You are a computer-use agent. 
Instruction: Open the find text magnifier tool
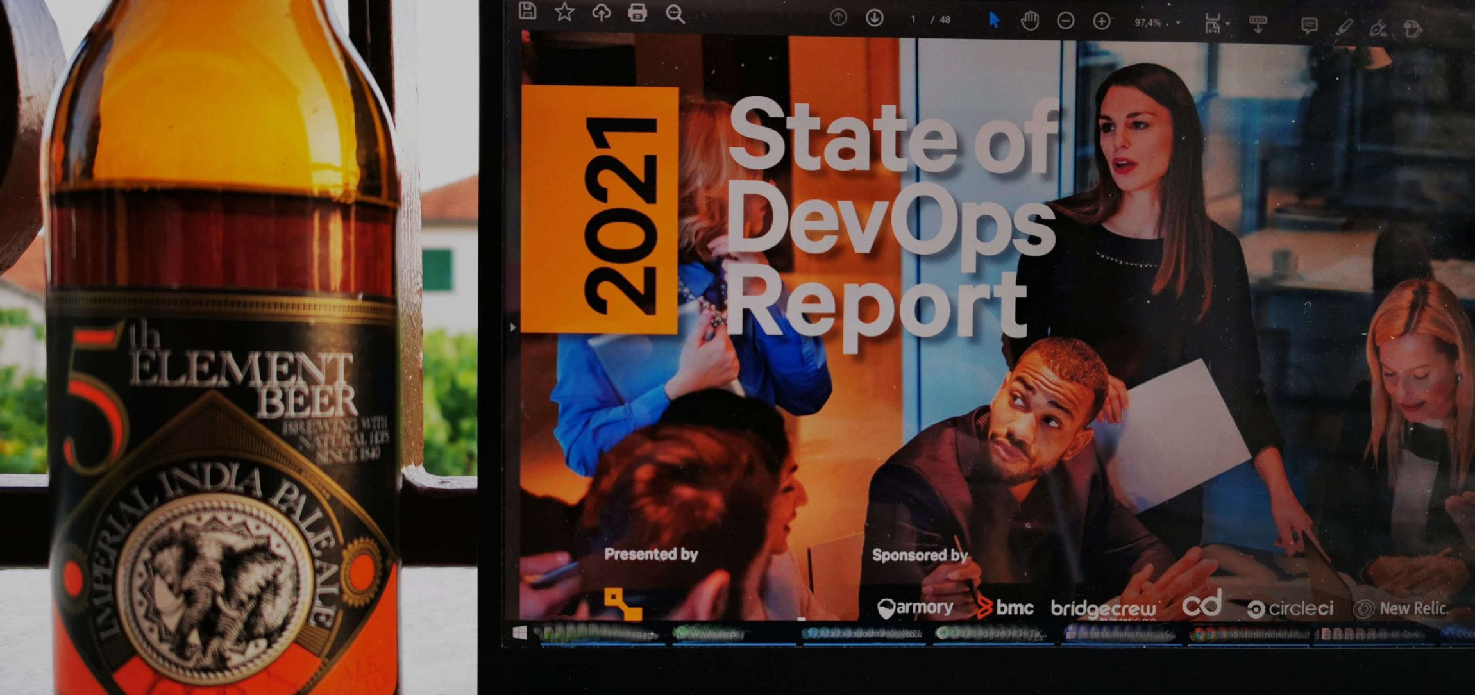675,13
